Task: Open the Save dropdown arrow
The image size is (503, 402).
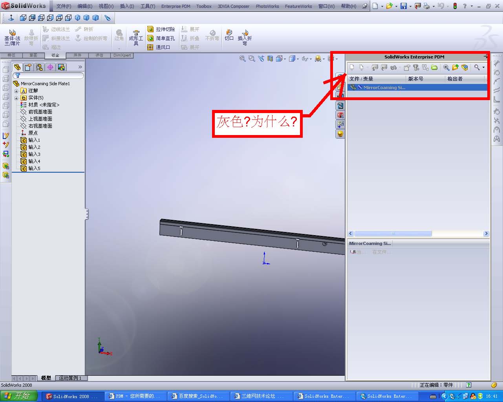Action: tap(410, 6)
